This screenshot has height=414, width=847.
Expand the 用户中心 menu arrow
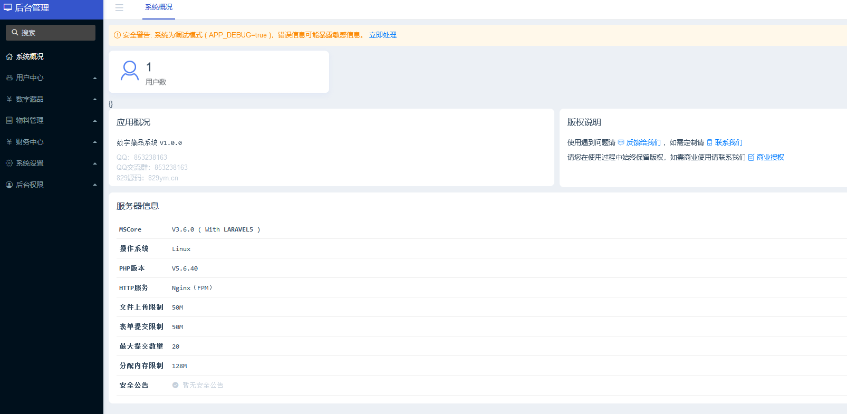[95, 78]
